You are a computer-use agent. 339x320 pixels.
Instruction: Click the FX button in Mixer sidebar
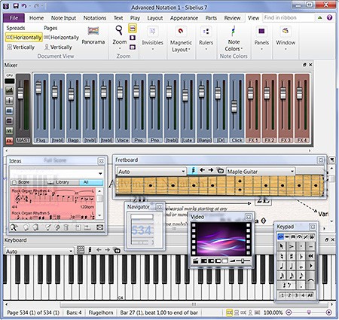9,141
